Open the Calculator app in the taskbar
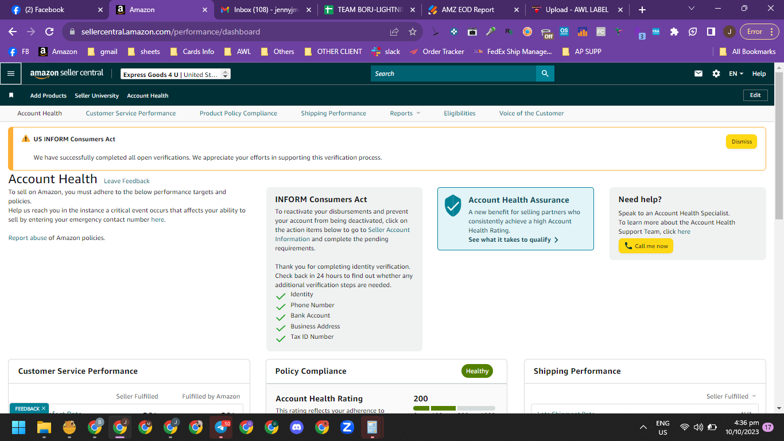Image resolution: width=784 pixels, height=441 pixels. [x=372, y=427]
